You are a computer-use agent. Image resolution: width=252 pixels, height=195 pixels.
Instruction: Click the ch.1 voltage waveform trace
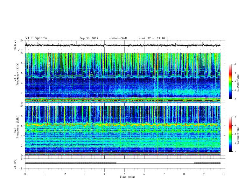click(x=122, y=45)
